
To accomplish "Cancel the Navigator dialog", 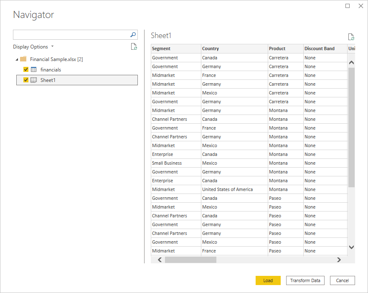I will [x=342, y=280].
